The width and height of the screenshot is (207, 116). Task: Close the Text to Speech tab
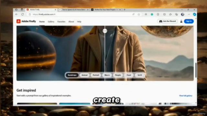point(88,10)
